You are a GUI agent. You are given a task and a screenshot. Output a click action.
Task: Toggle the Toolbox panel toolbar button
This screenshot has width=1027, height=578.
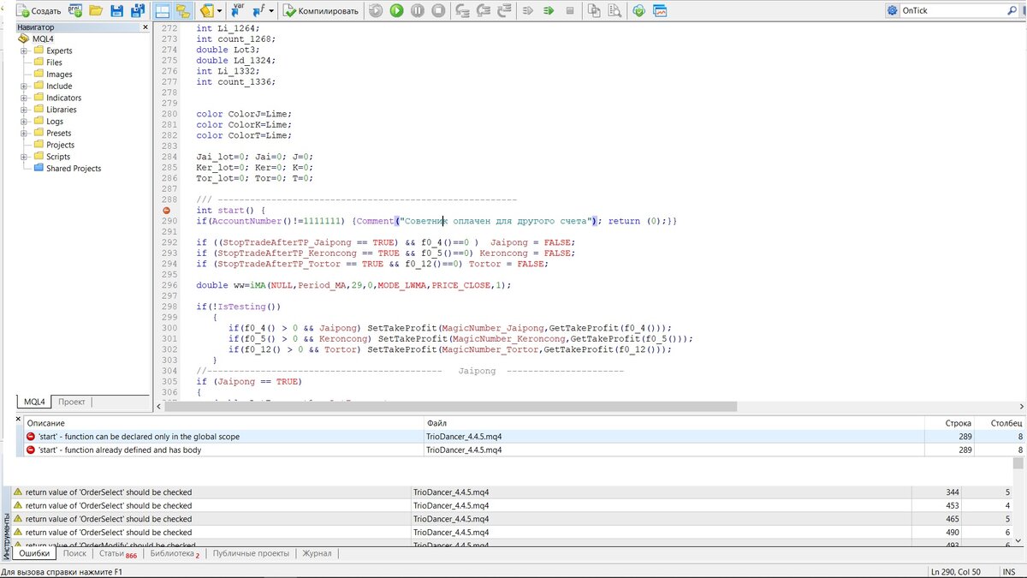click(182, 11)
